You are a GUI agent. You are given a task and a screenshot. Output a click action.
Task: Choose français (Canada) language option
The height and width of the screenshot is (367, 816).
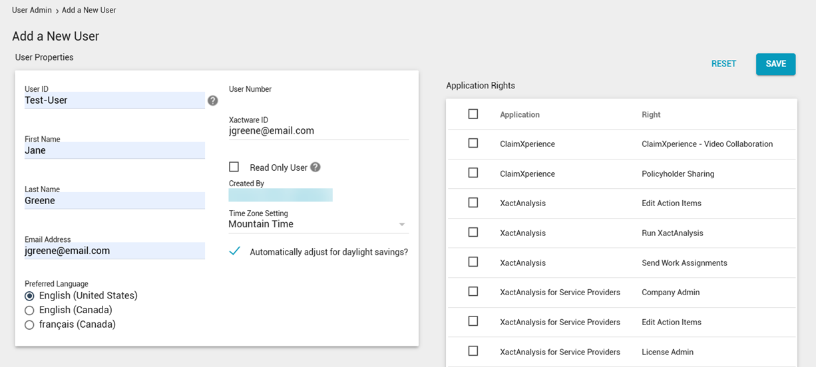(29, 325)
